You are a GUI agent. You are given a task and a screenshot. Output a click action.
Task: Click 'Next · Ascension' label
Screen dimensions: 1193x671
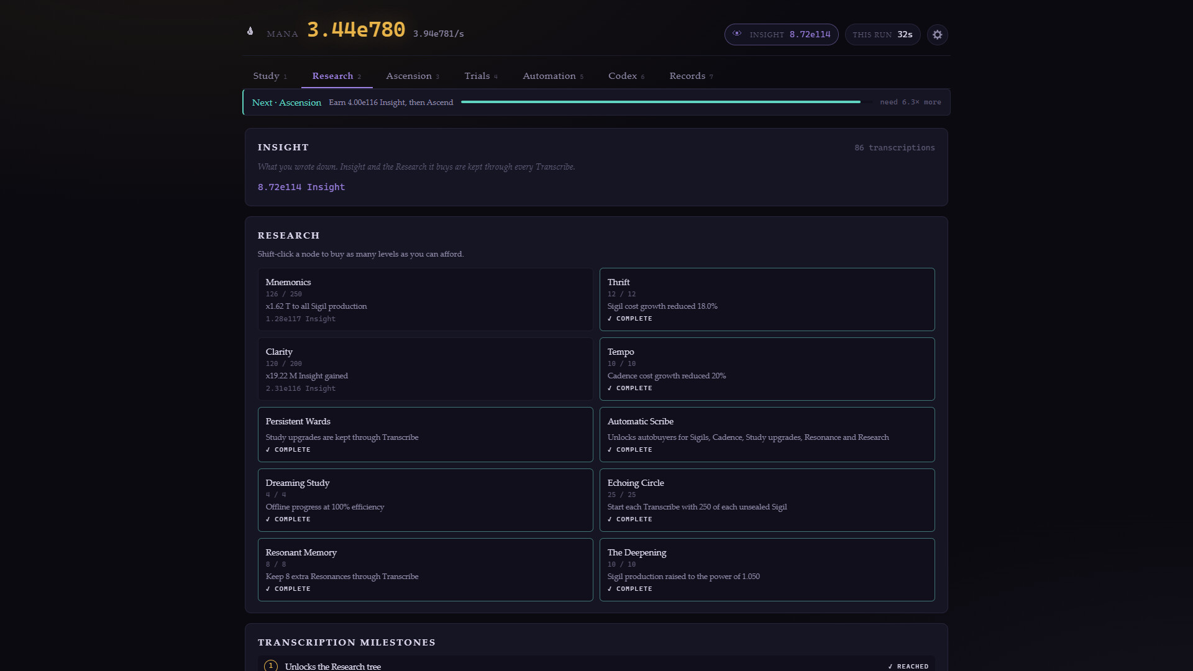[x=286, y=103]
